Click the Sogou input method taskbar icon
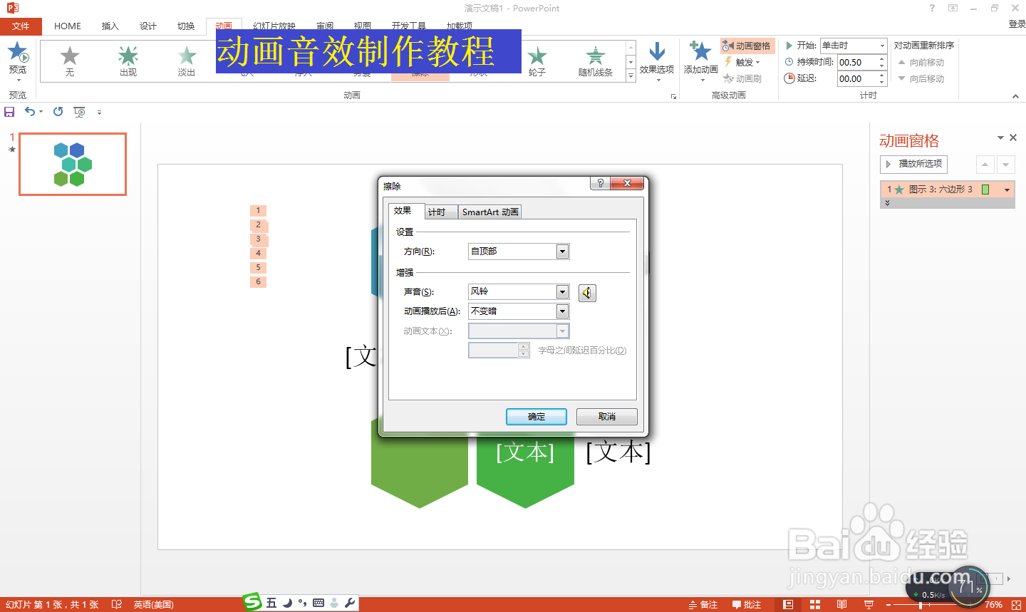 point(251,603)
